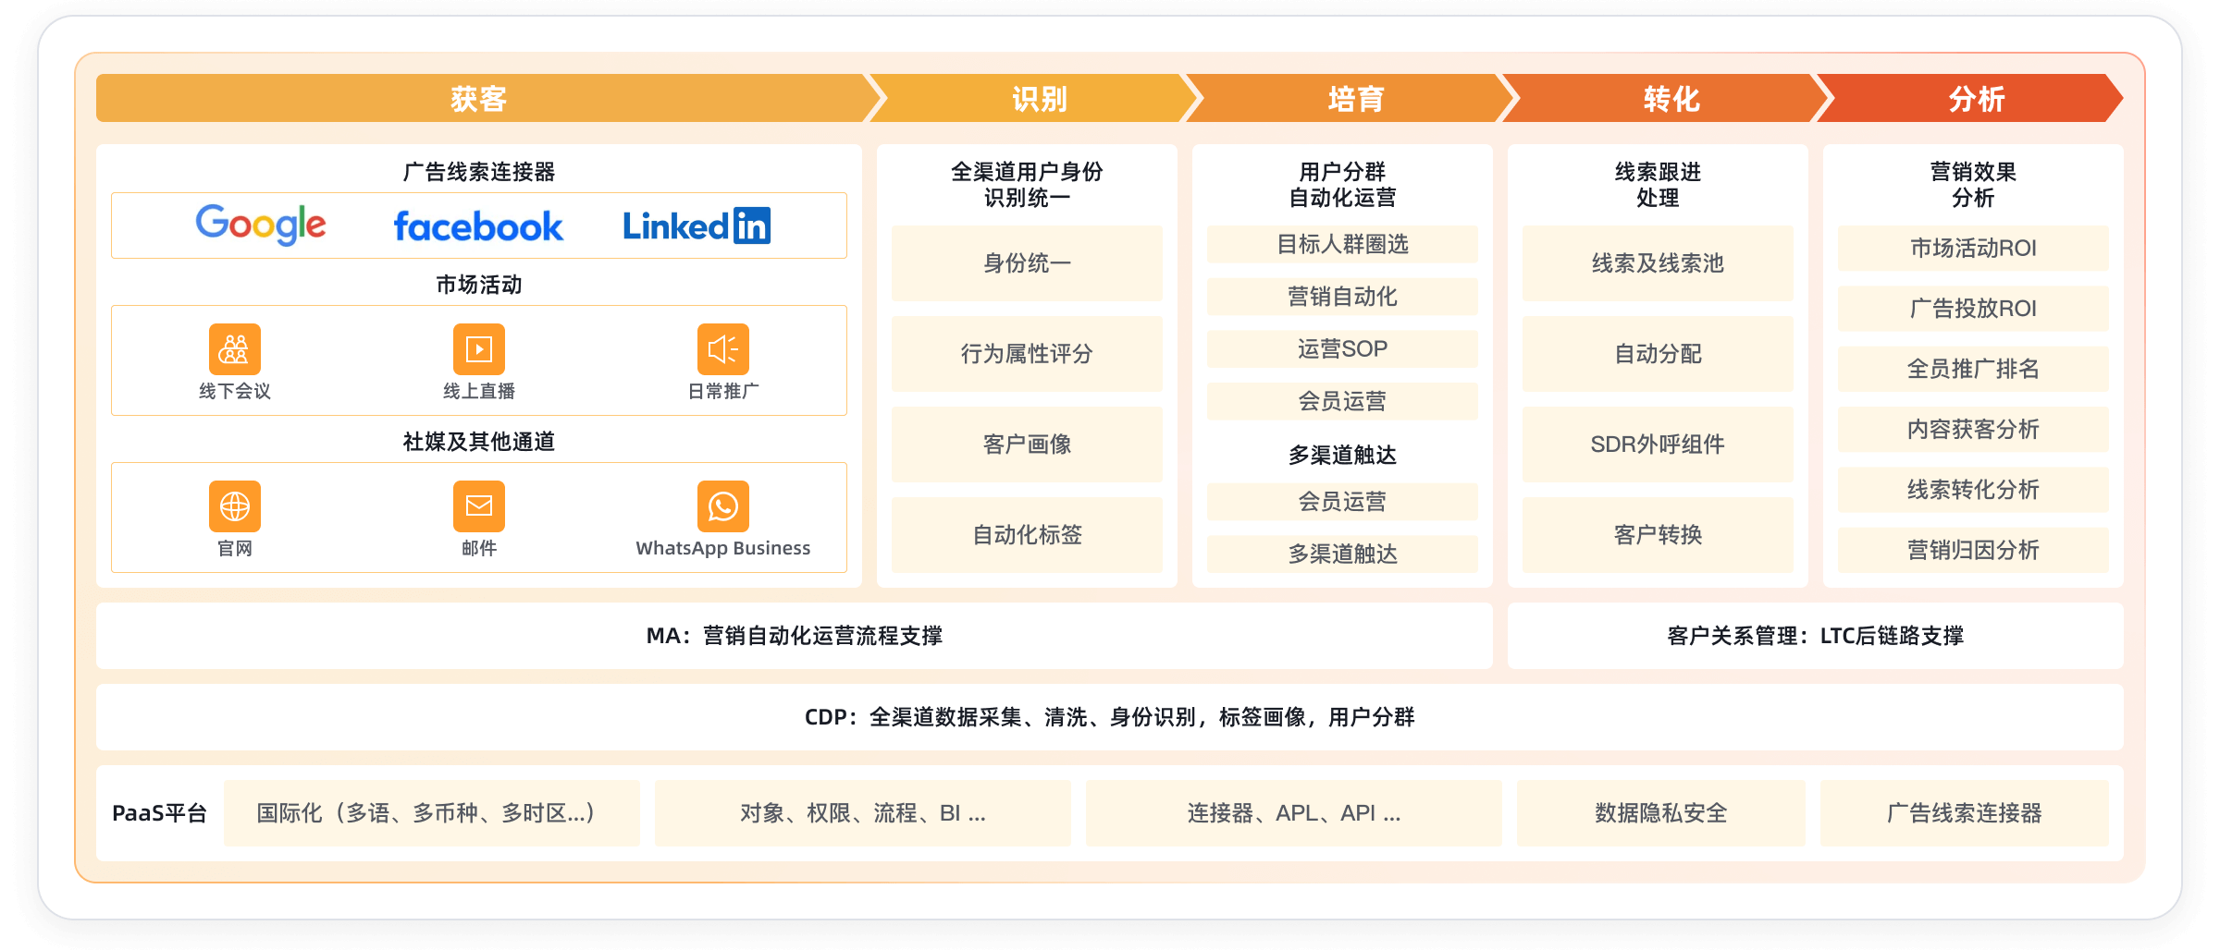Click the LinkedIn logo
2220x950 pixels.
coord(697,225)
